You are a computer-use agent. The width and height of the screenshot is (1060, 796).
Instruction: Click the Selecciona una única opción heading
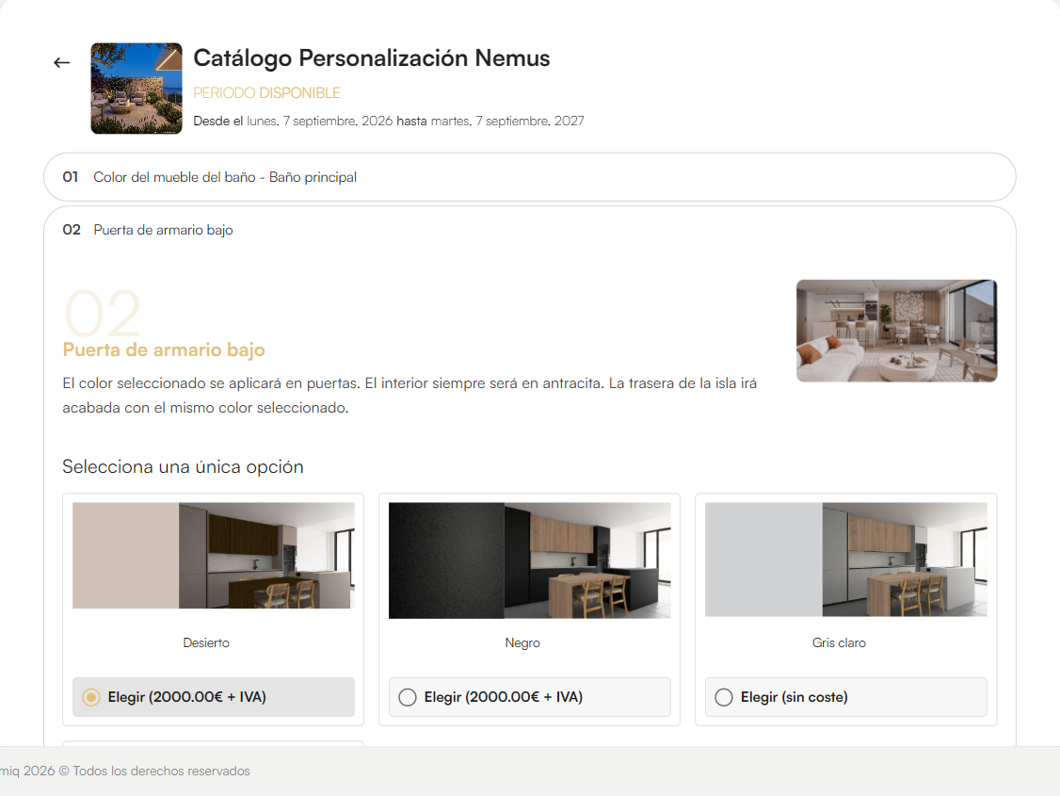point(183,466)
